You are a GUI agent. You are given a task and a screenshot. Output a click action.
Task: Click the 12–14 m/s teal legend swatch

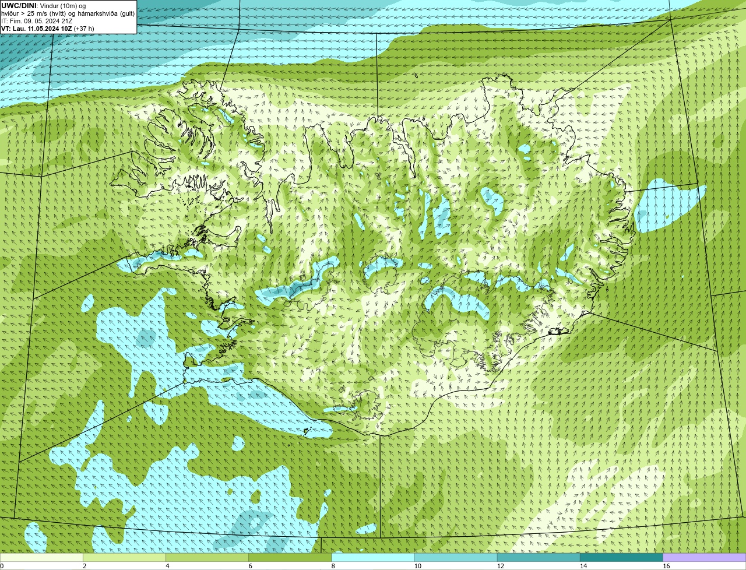tap(539, 557)
